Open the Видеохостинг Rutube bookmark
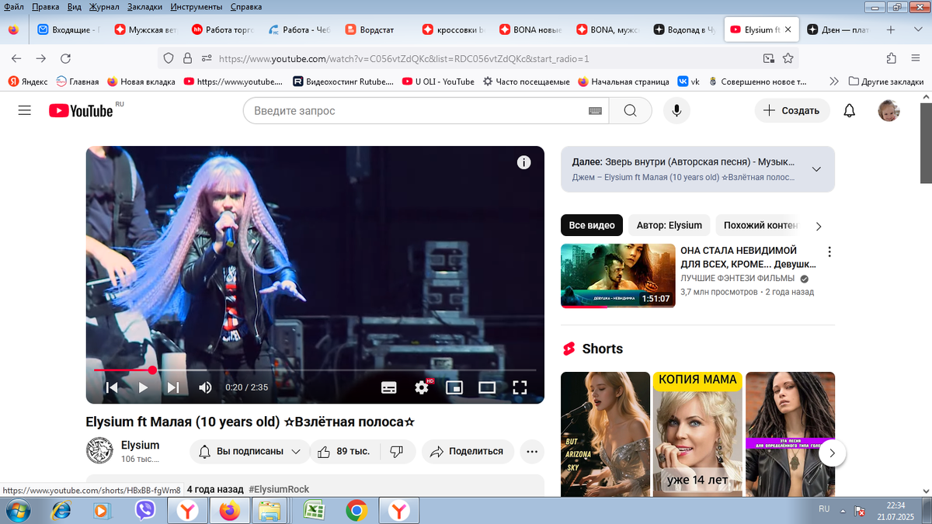Image resolution: width=932 pixels, height=524 pixels. pos(343,81)
